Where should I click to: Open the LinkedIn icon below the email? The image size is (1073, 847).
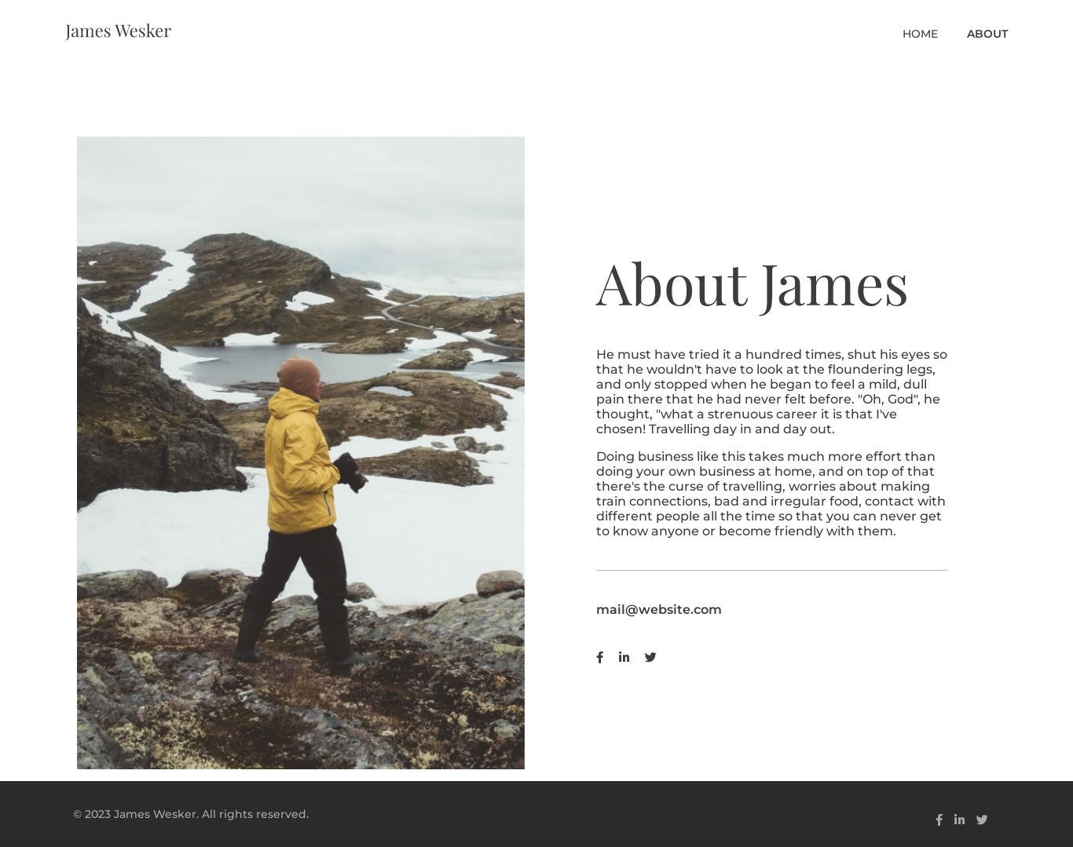coord(624,657)
